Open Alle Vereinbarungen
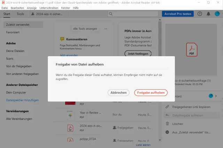Viewport: 223px width, 148px height. tap(19, 119)
